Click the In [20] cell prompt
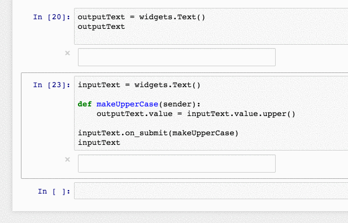Image resolution: width=348 pixels, height=223 pixels. pos(51,17)
